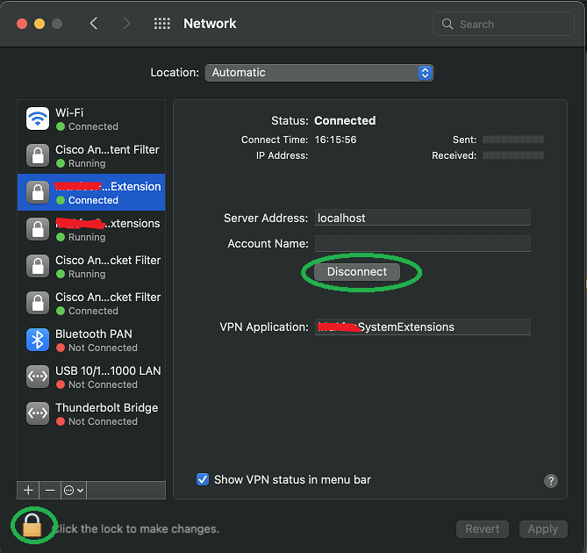The image size is (587, 553).
Task: Go back using the left chevron
Action: 94,24
